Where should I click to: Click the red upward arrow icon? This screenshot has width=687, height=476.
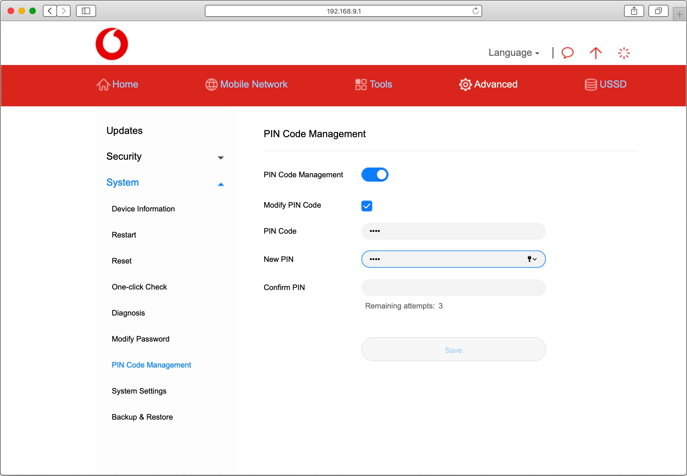coord(595,53)
